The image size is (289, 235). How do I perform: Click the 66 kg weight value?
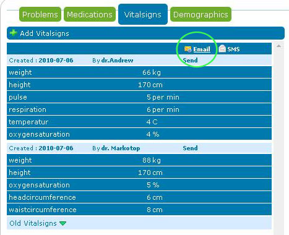[x=152, y=72]
